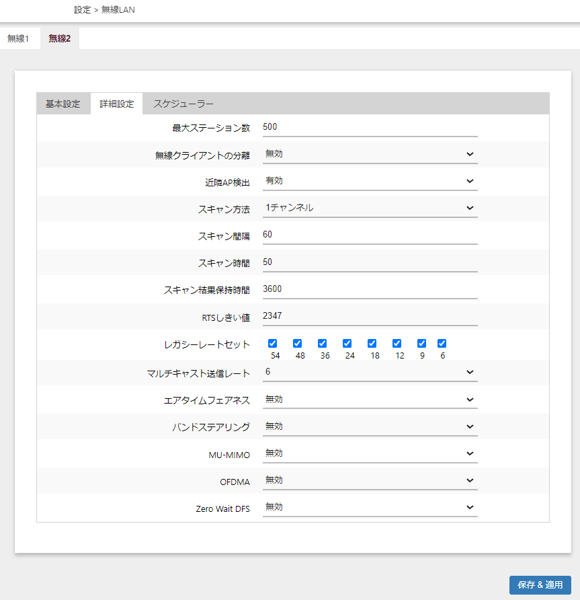Open the スケジューラー tab
Viewport: 580px width, 600px height.
coord(183,104)
